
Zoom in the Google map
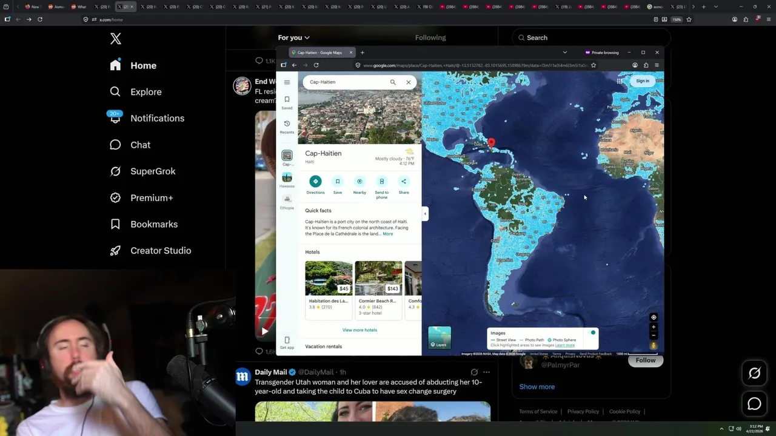[654, 328]
